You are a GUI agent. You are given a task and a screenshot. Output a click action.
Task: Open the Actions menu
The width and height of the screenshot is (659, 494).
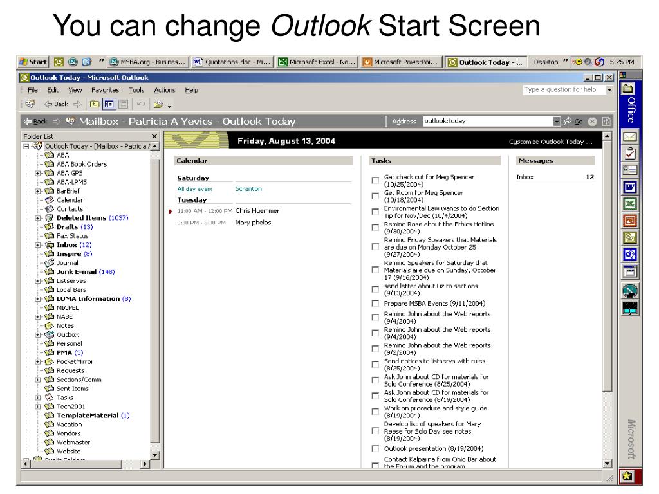point(165,90)
